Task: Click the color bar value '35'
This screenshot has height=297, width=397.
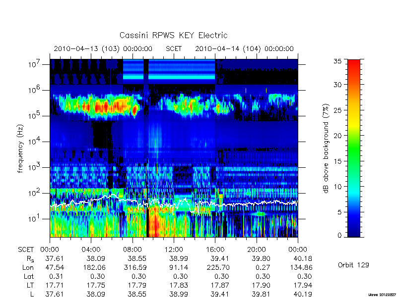Action: click(337, 61)
